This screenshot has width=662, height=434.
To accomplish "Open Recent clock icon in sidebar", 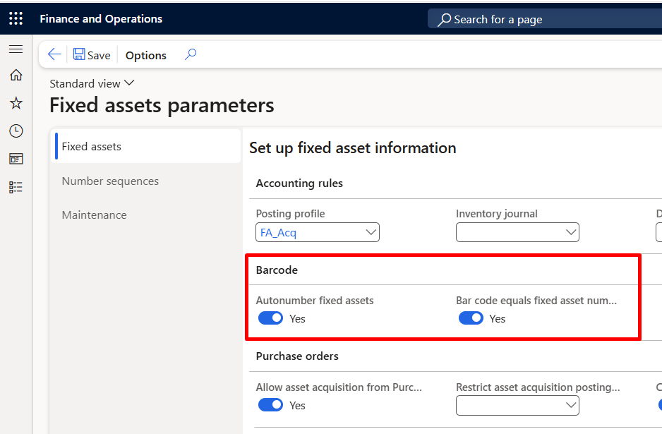I will tap(16, 131).
